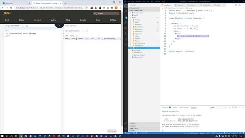
Task: Click Setup link in Babel navigation
Action: tap(21, 20)
